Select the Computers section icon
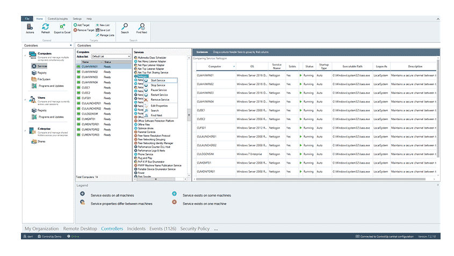 click(32, 55)
